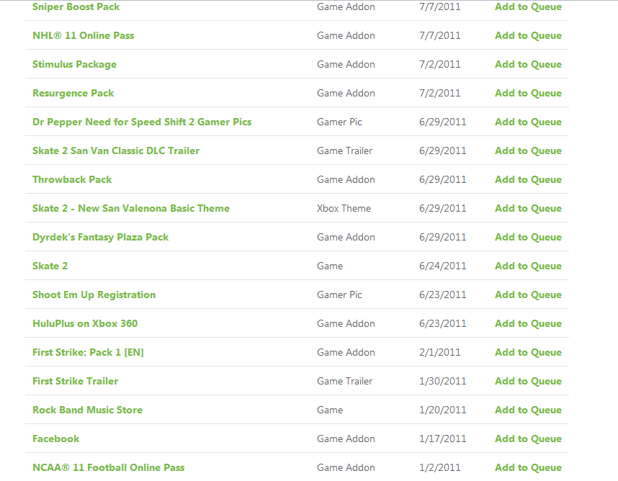Open the Throwback Pack link
The height and width of the screenshot is (481, 618).
72,179
